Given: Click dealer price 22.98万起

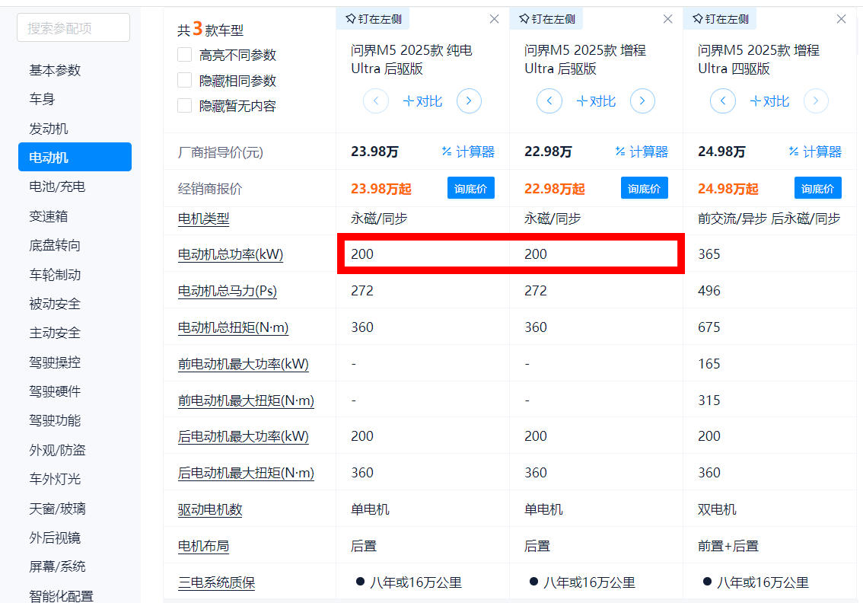Looking at the screenshot, I should coord(555,189).
